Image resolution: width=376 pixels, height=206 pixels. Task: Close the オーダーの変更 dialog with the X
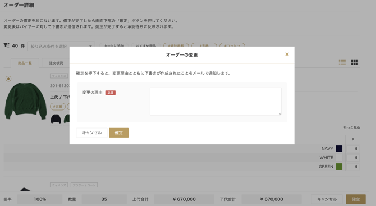[x=287, y=54]
